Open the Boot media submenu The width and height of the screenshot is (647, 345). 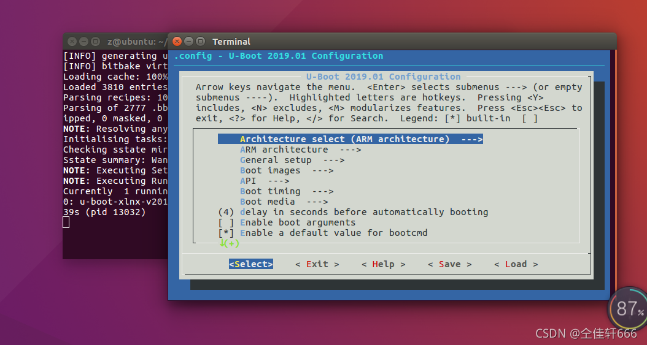click(284, 202)
